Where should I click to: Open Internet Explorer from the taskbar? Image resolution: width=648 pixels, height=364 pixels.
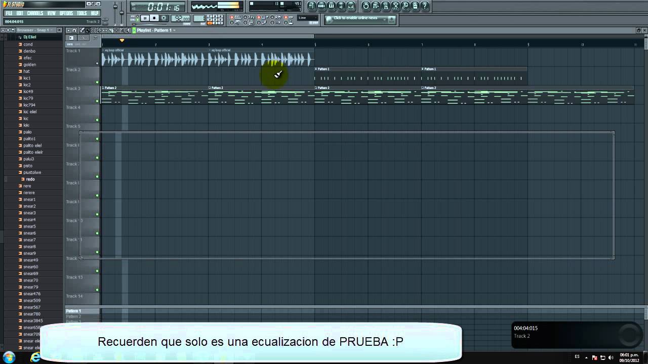point(35,357)
